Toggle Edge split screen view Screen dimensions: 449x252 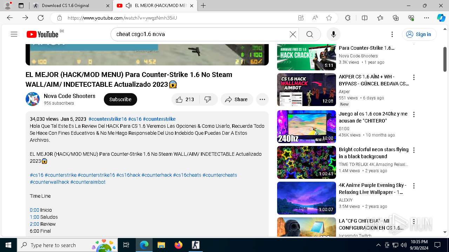tap(364, 18)
